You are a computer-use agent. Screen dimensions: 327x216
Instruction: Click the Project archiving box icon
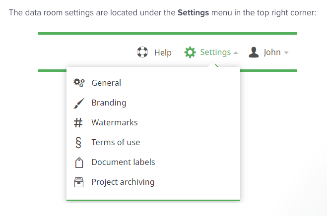(x=78, y=182)
